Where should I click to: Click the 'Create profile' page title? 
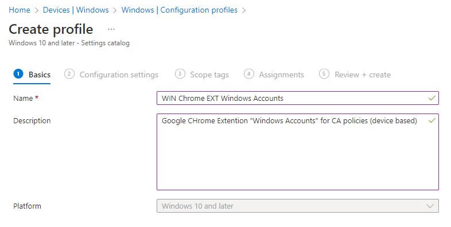[x=51, y=29]
